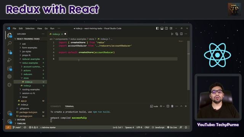Click the VS Code logo in title bar
Screen dimensions: 244x137
tap(8, 28)
